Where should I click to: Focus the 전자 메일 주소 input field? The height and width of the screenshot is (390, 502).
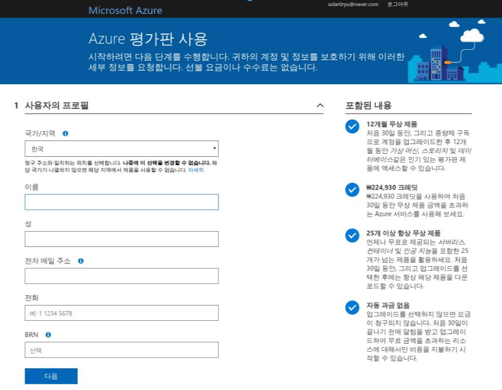122,276
